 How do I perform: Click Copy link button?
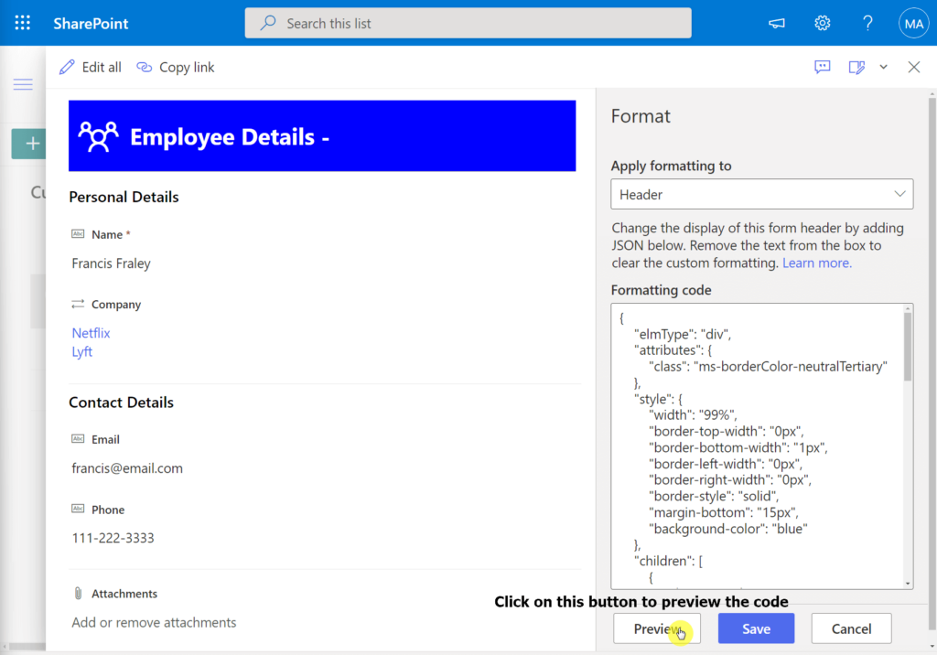pos(175,67)
